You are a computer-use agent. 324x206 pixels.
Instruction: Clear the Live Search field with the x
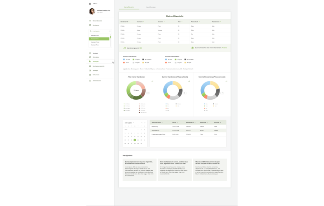pyautogui.click(x=110, y=31)
